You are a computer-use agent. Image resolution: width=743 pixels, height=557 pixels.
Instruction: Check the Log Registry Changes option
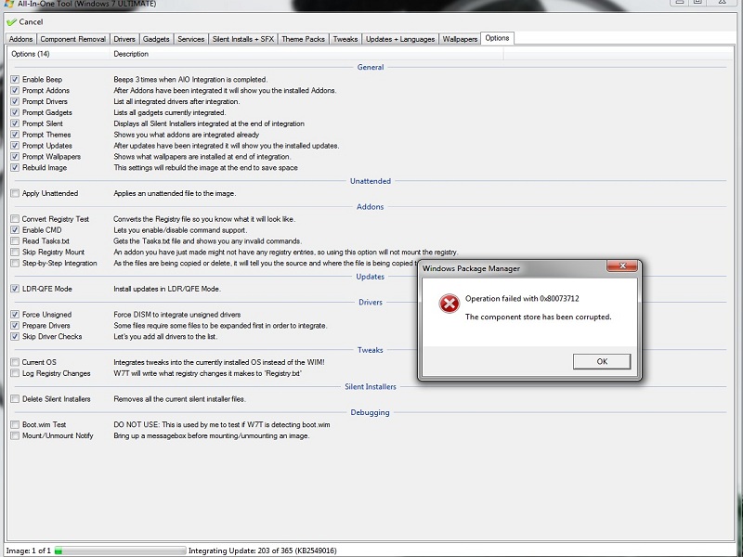15,373
